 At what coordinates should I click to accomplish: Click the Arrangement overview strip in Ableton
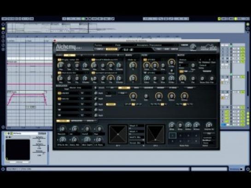click(126, 28)
